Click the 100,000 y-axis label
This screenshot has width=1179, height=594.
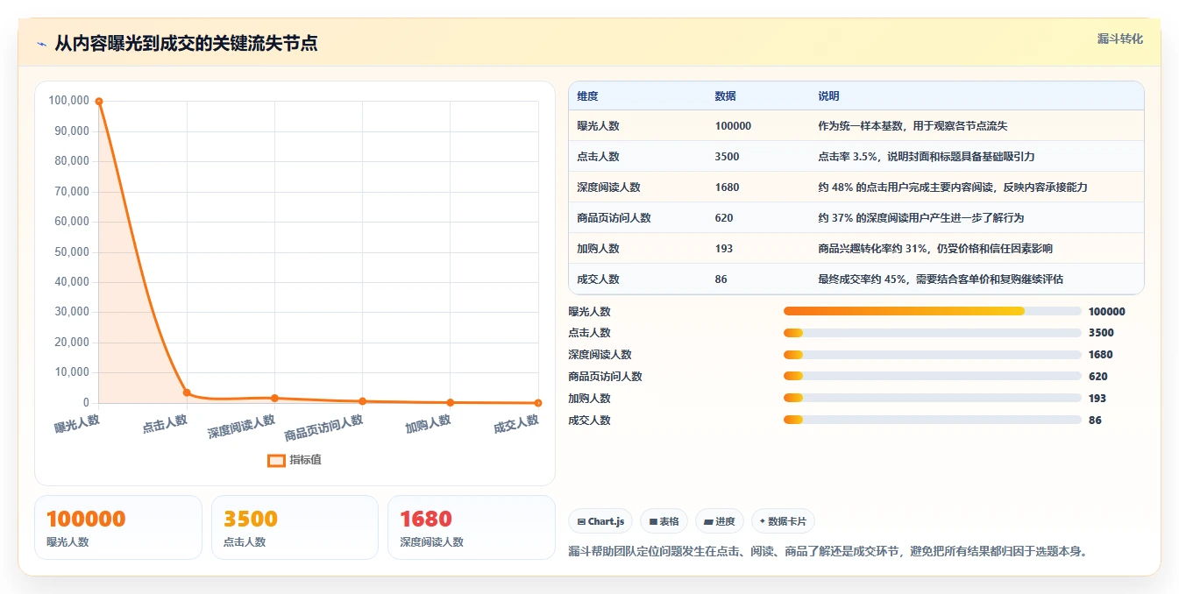(x=69, y=101)
